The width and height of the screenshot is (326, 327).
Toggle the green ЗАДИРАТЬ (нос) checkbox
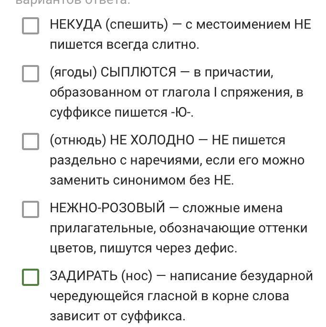coord(31,277)
